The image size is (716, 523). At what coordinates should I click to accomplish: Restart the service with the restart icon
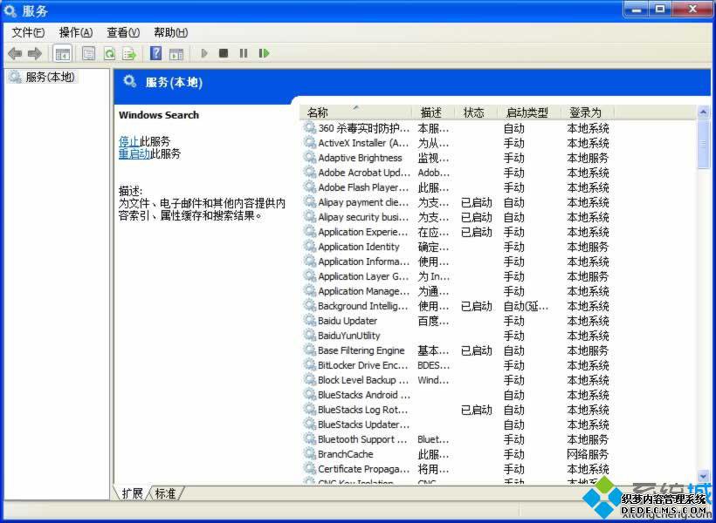point(264,53)
